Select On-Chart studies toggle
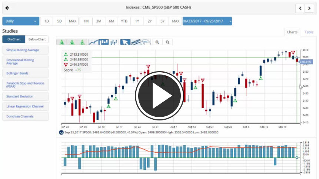The width and height of the screenshot is (319, 179). 14,39
